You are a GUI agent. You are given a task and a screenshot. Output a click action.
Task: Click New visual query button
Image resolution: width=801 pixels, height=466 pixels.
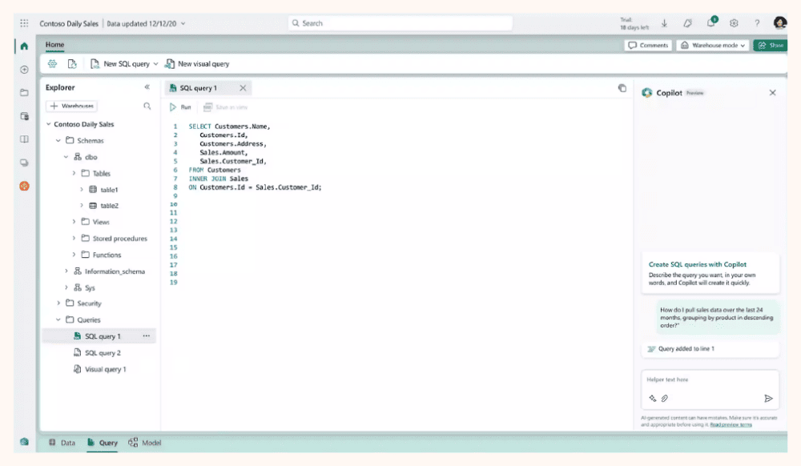click(x=197, y=64)
